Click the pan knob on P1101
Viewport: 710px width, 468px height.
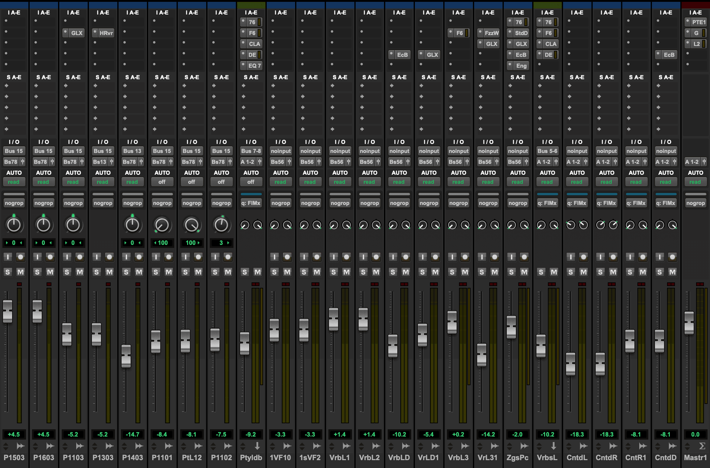tap(162, 225)
